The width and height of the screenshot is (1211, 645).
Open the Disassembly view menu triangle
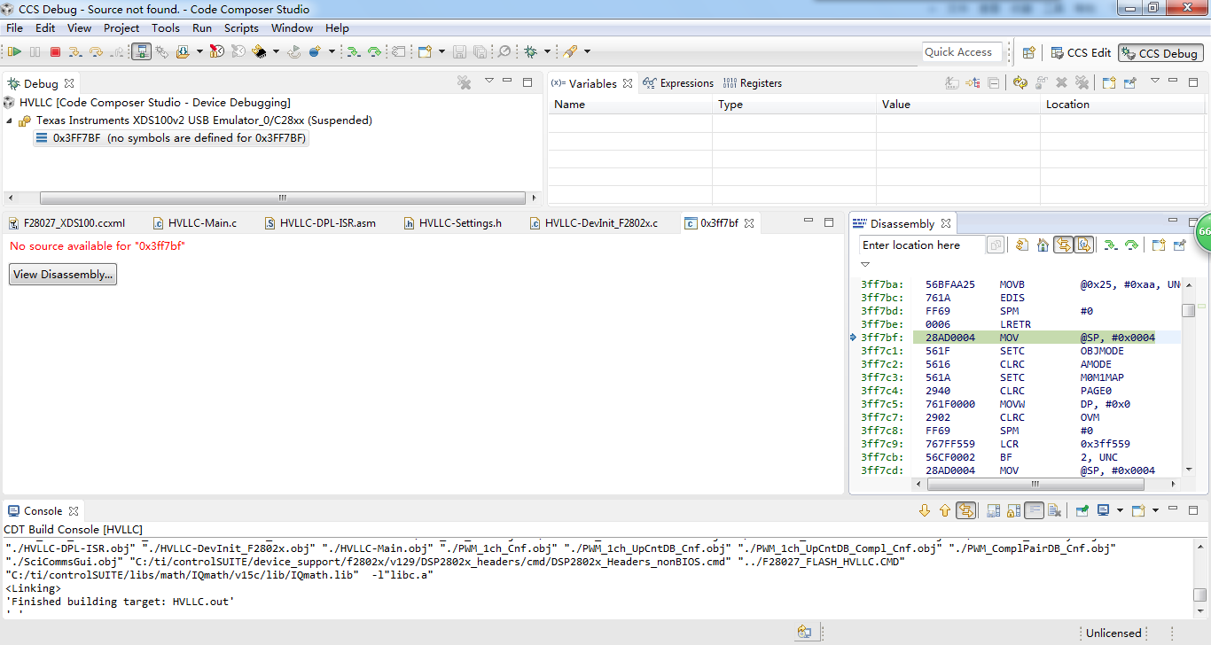[x=865, y=264]
